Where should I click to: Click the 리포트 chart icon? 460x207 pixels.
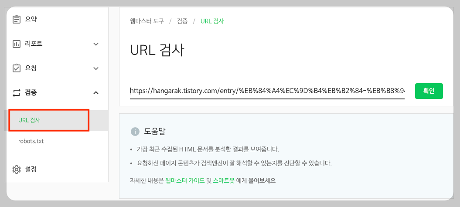click(17, 44)
